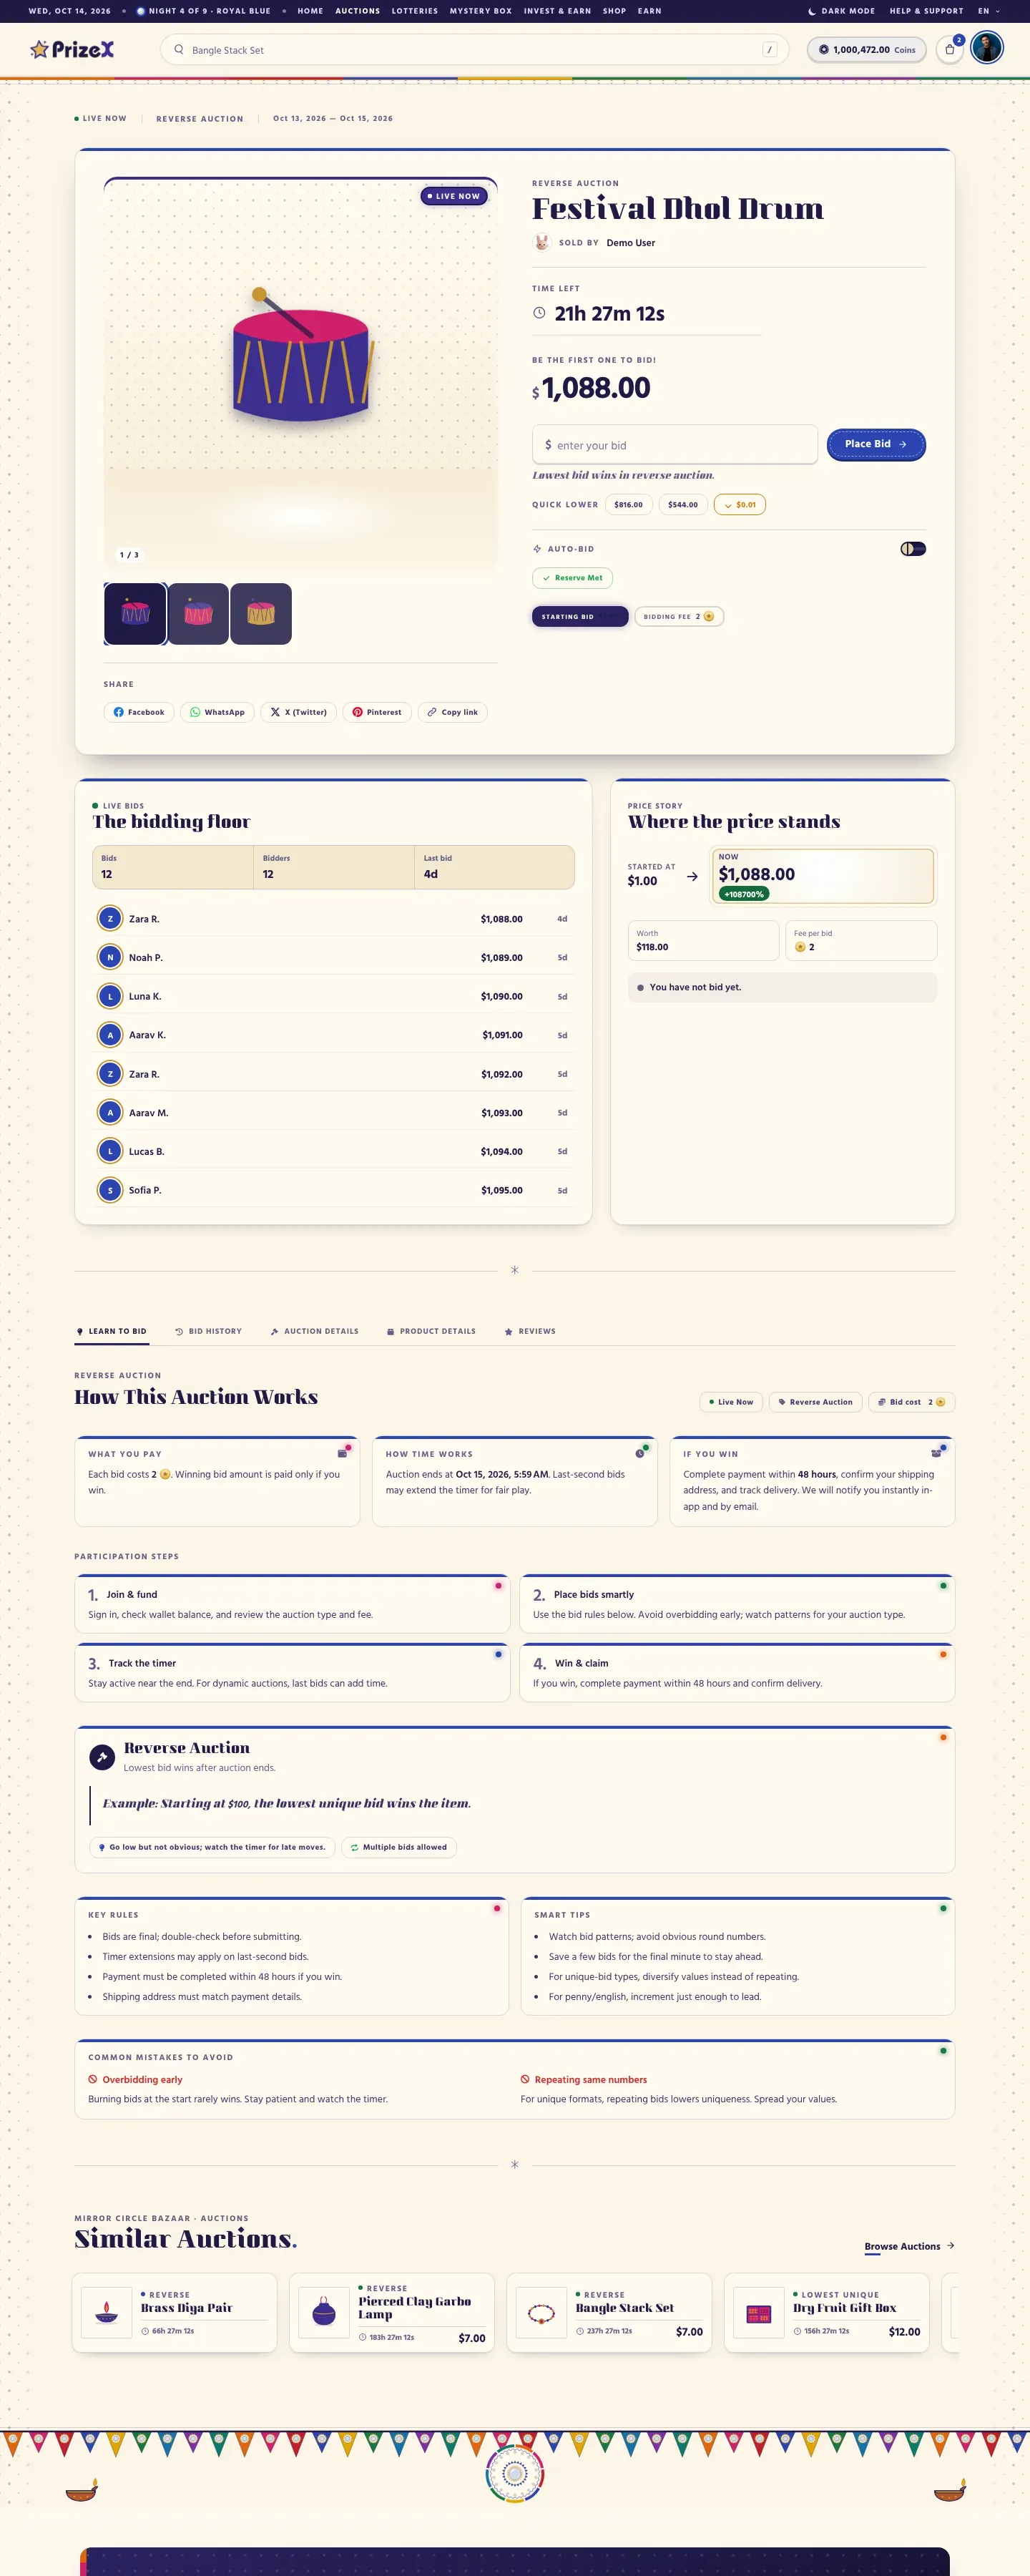Click the Bangle Stack Set search field
The height and width of the screenshot is (2576, 1030).
click(474, 49)
